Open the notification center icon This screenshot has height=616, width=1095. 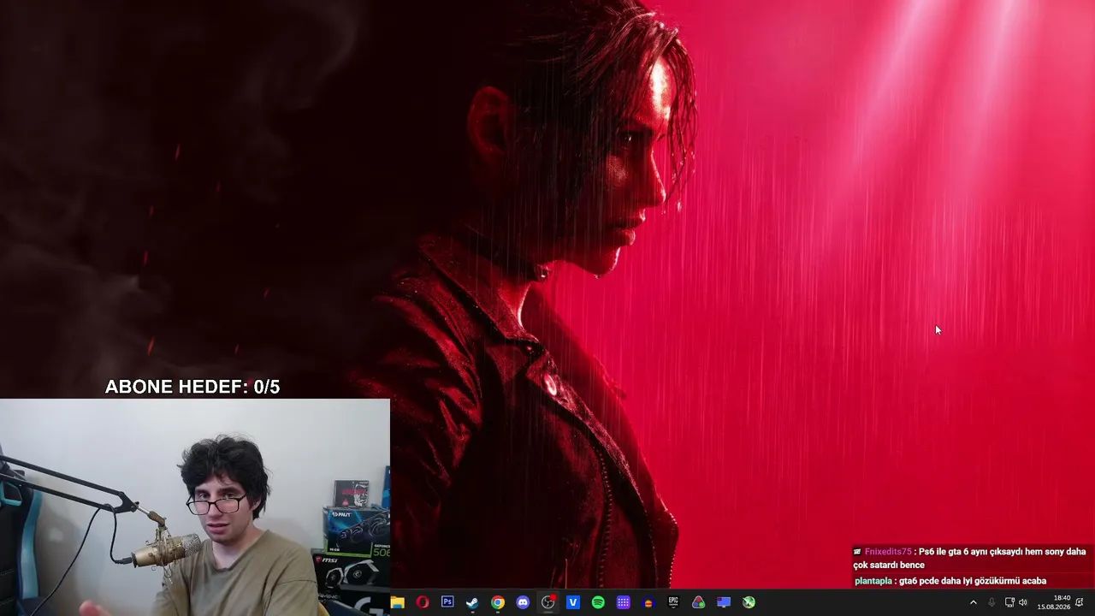1080,602
